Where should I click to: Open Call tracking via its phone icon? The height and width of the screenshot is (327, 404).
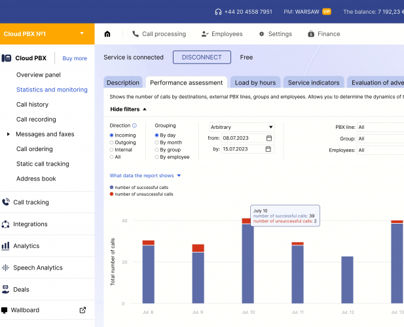click(x=6, y=202)
